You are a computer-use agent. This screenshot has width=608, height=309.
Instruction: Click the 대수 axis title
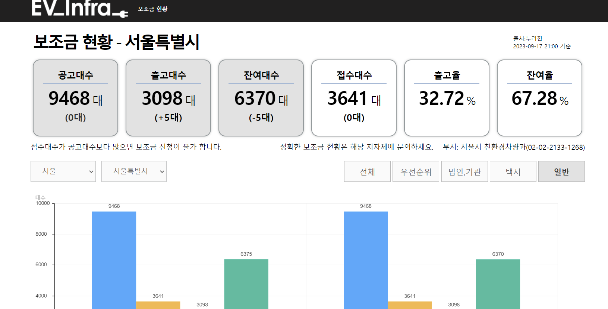[x=40, y=197]
